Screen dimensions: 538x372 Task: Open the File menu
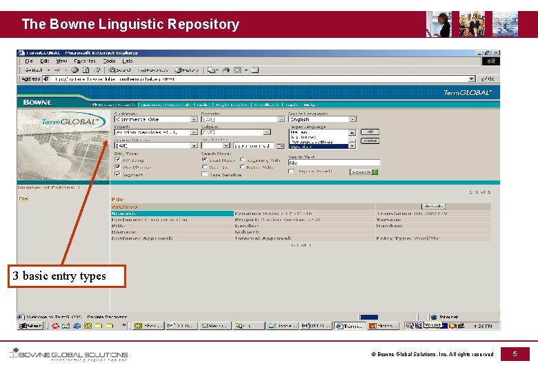pos(29,61)
